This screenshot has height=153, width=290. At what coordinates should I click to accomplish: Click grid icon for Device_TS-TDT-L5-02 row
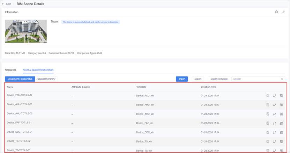tap(281, 141)
